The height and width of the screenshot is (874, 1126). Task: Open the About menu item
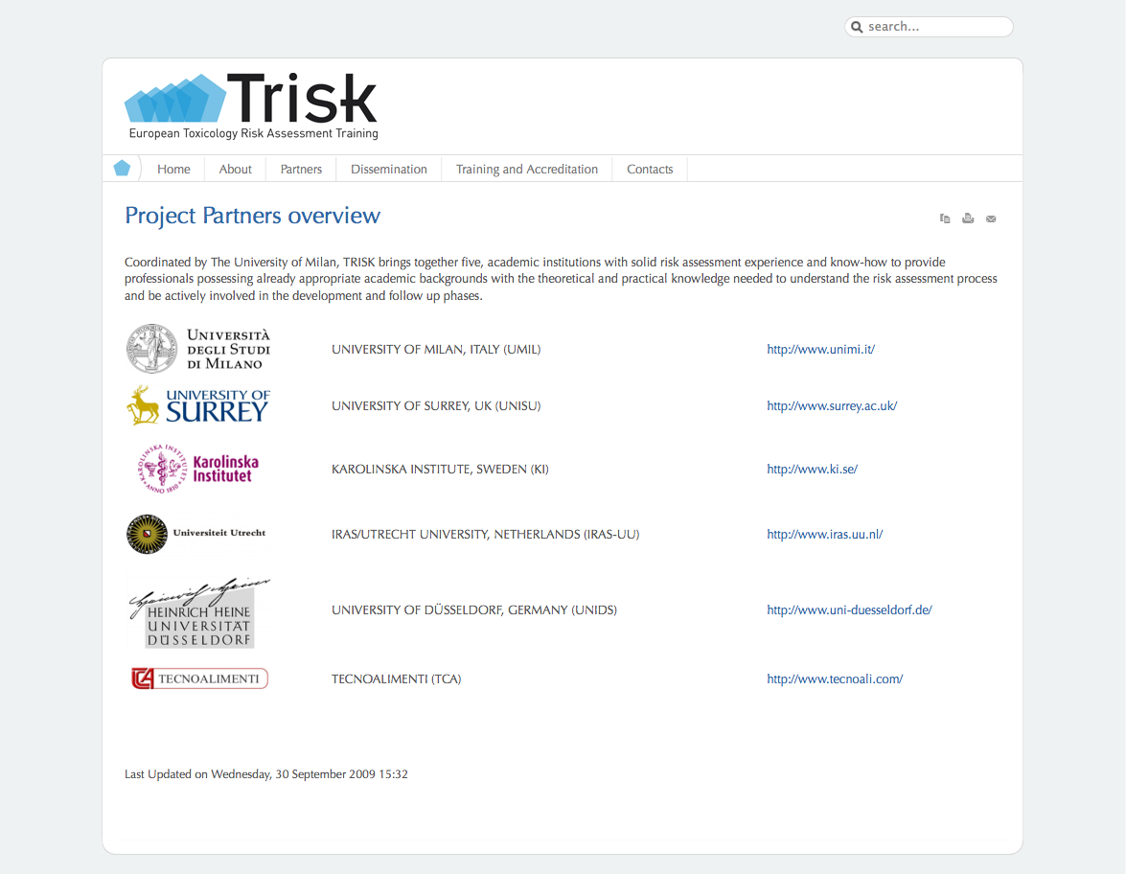click(235, 169)
